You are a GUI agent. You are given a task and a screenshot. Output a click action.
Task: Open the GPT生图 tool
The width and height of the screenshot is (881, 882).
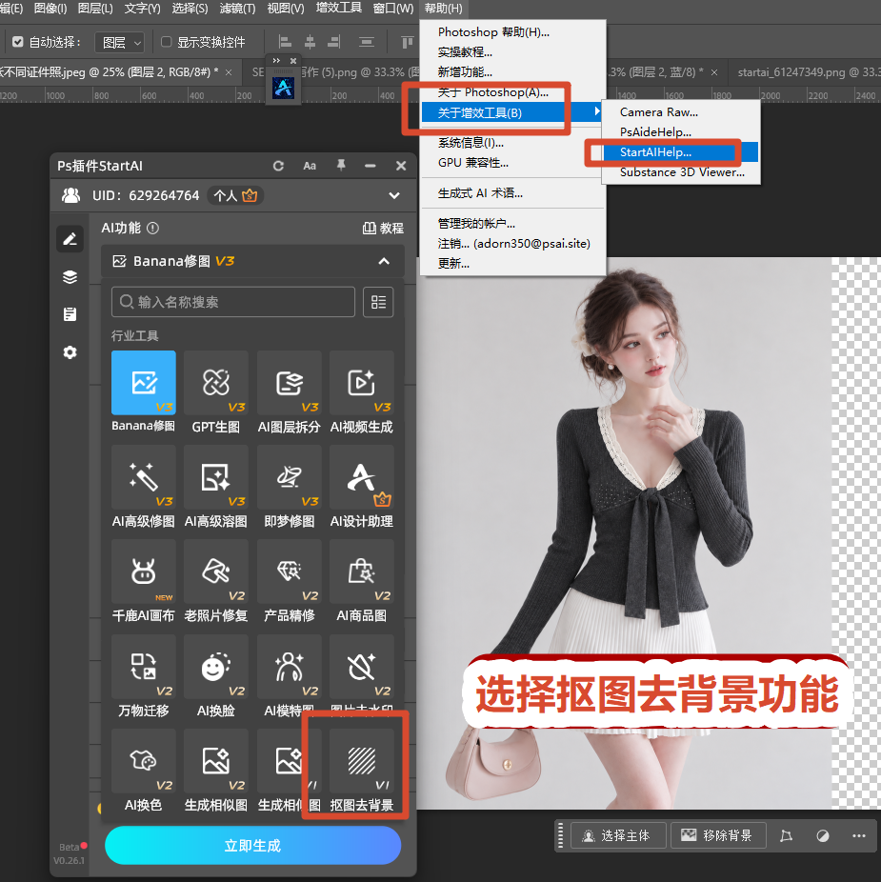216,383
